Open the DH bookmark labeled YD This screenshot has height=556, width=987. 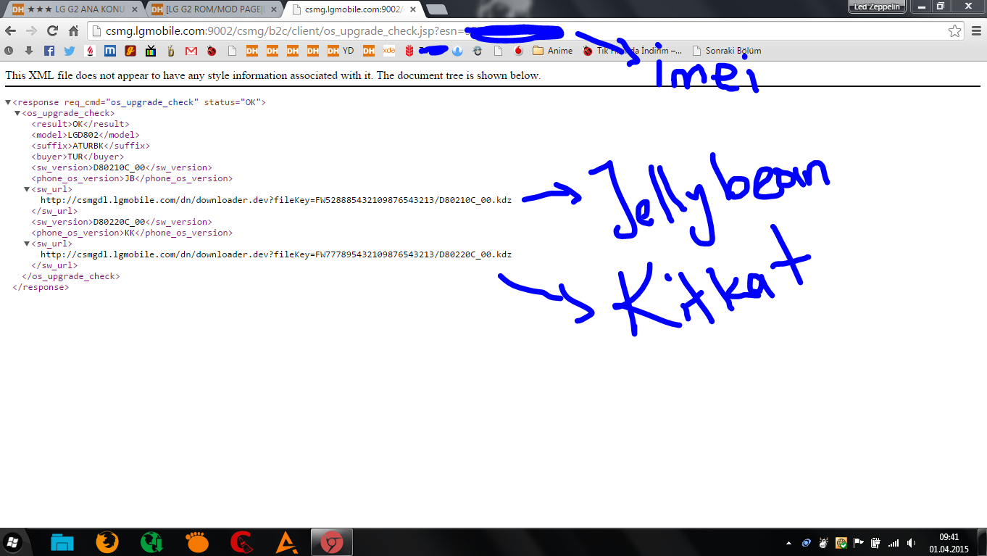tap(341, 51)
